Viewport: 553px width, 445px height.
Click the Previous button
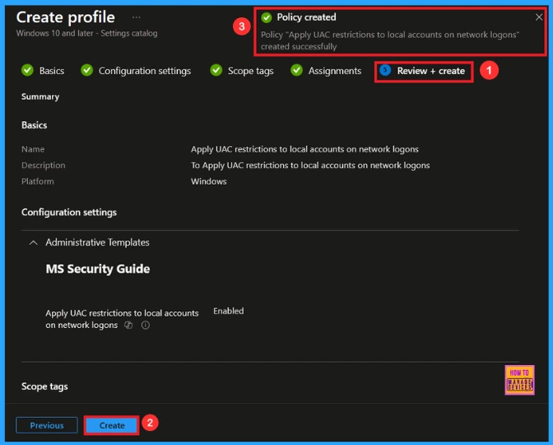tap(47, 425)
